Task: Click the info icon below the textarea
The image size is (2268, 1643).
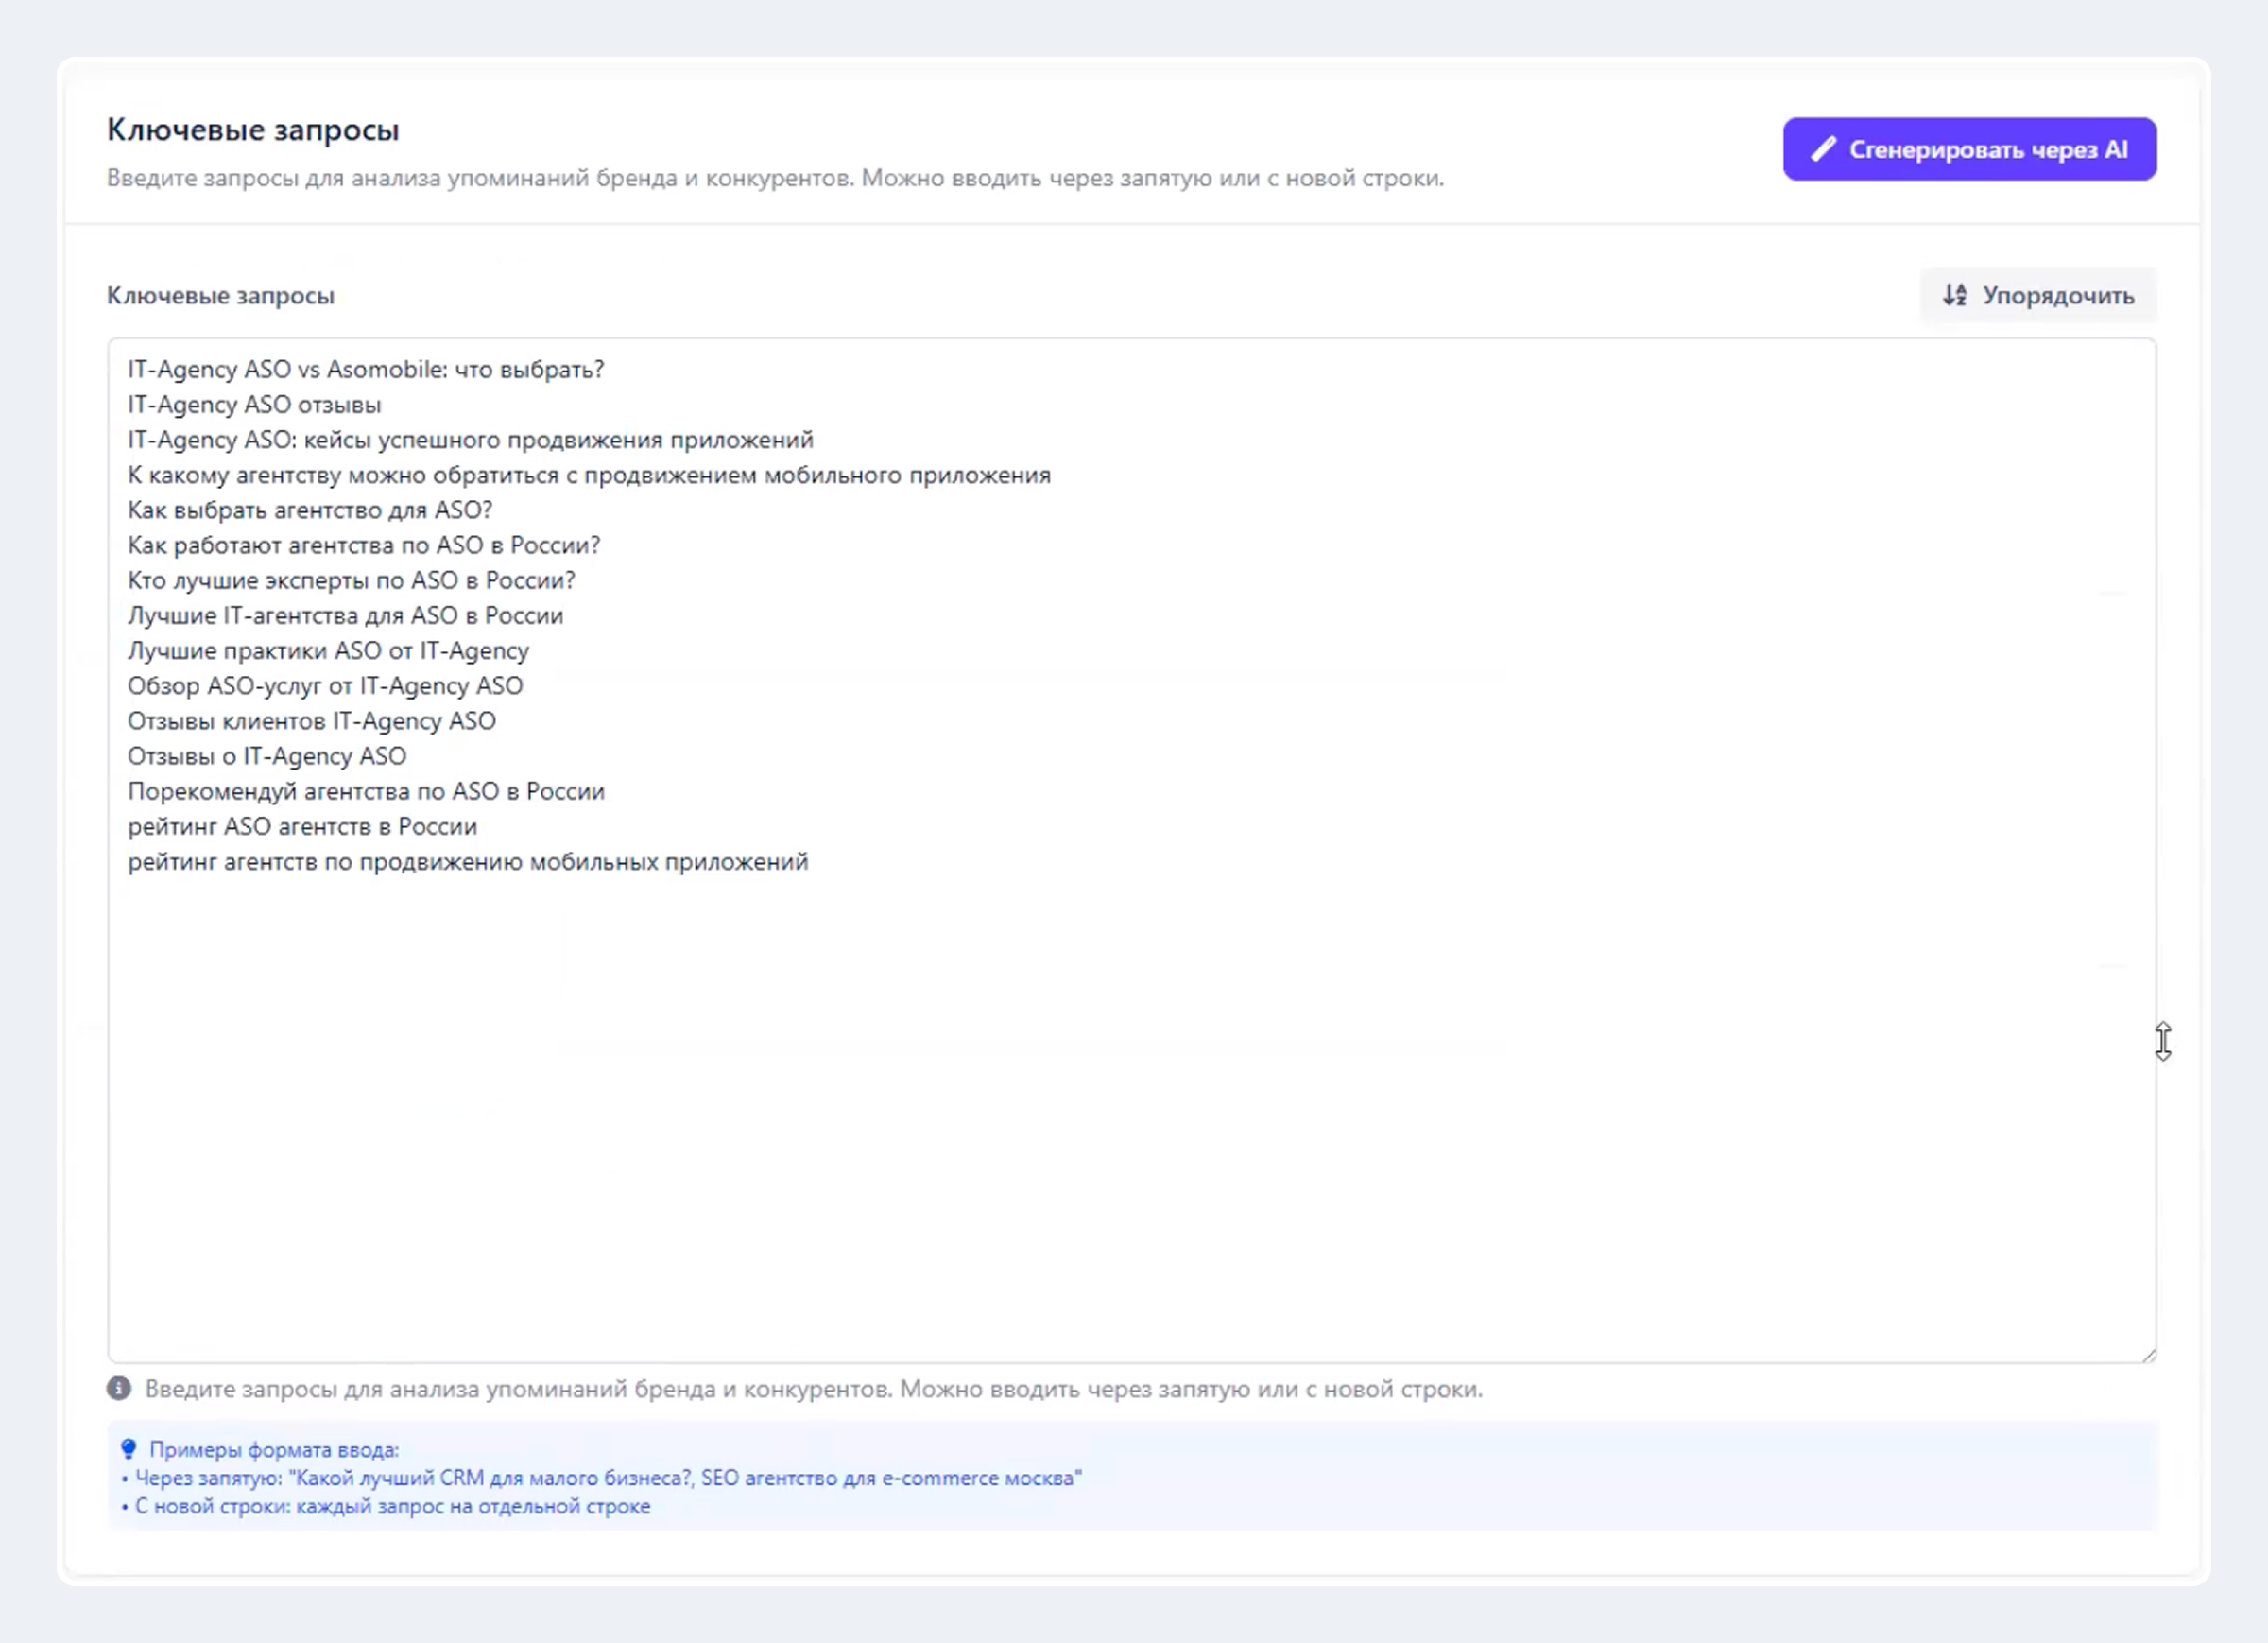Action: 119,1388
